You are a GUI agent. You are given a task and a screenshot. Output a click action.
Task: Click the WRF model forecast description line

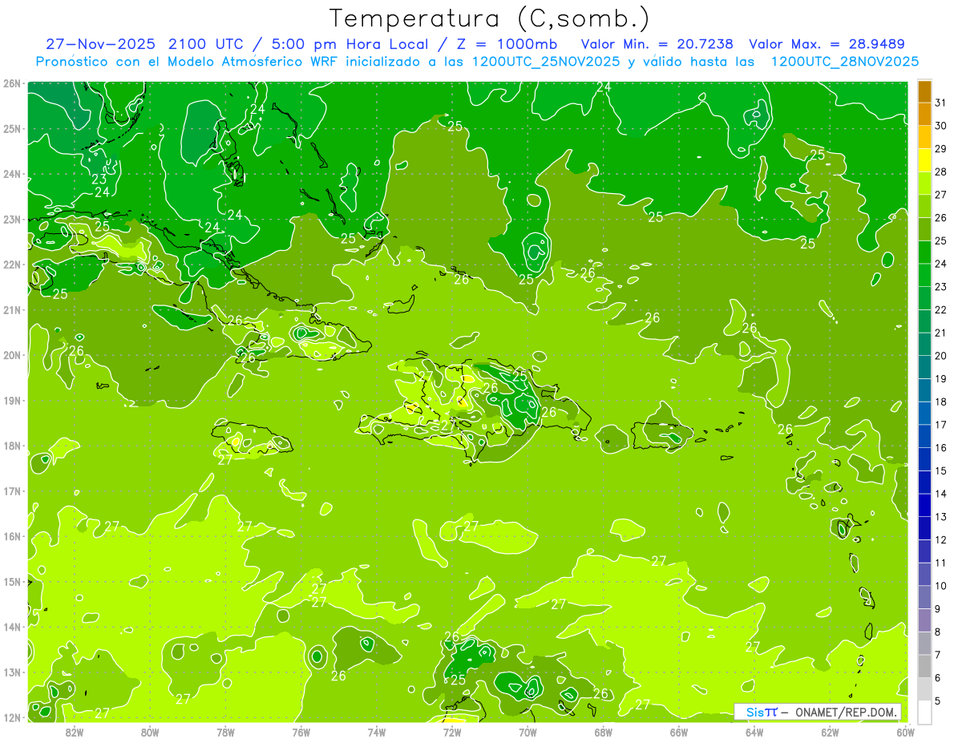coord(477,62)
